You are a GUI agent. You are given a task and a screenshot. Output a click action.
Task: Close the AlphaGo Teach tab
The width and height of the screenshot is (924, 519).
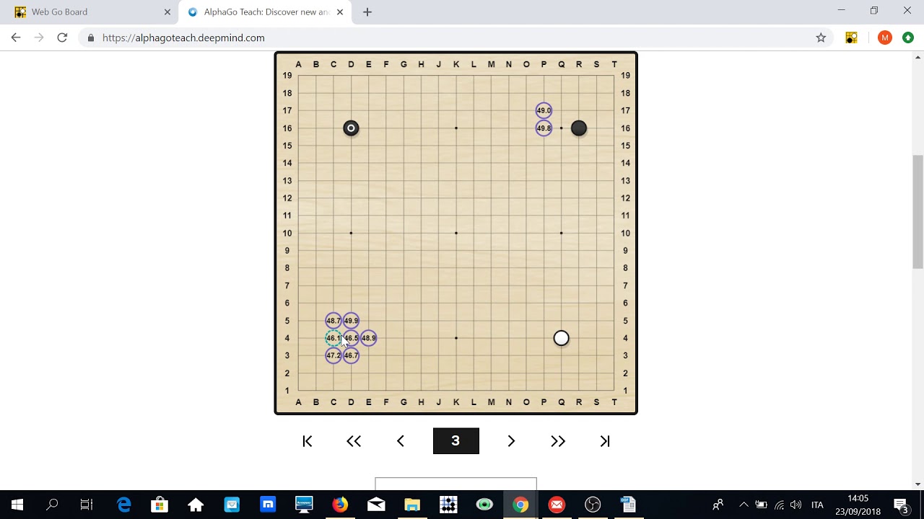point(340,12)
